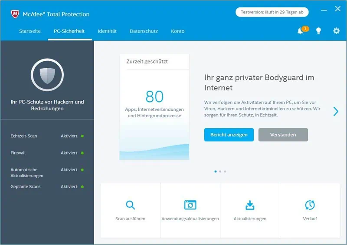Click the Aktiviert status next to Echtzeit-Scan
This screenshot has height=245, width=347.
tap(69, 136)
